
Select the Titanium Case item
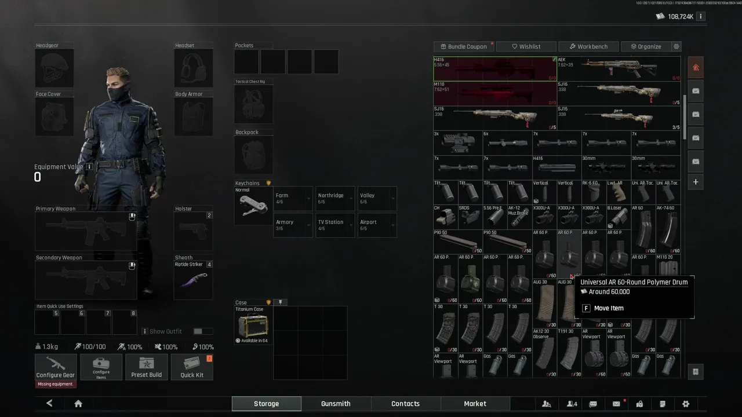[x=253, y=325]
